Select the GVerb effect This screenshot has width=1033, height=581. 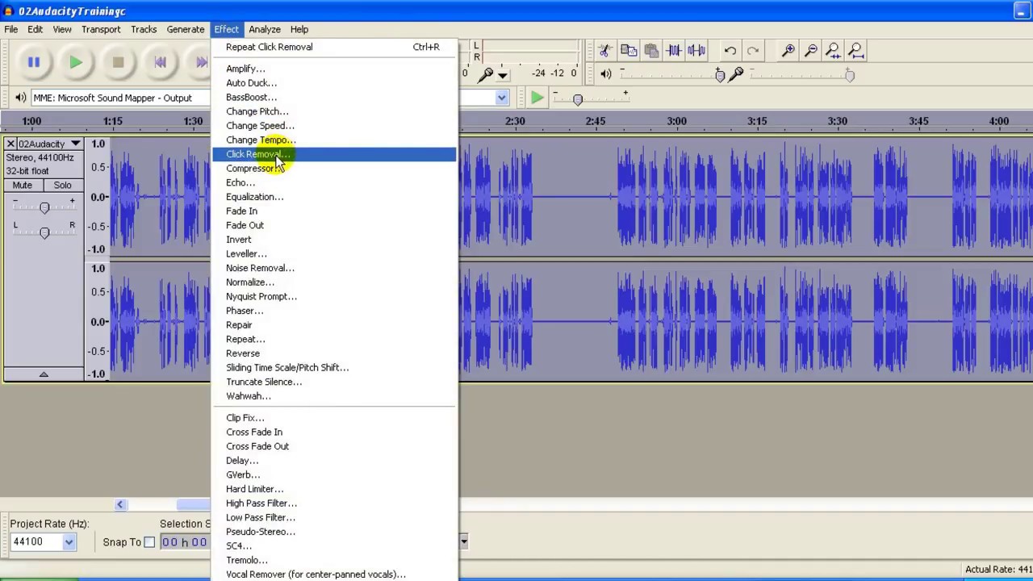pyautogui.click(x=334, y=474)
